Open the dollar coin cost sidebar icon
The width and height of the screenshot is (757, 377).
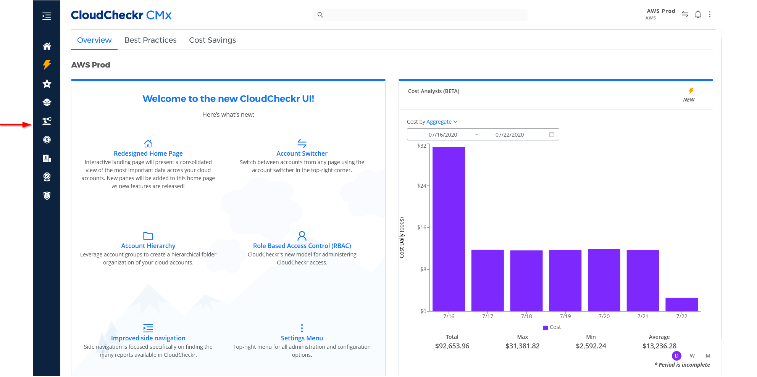click(x=47, y=140)
